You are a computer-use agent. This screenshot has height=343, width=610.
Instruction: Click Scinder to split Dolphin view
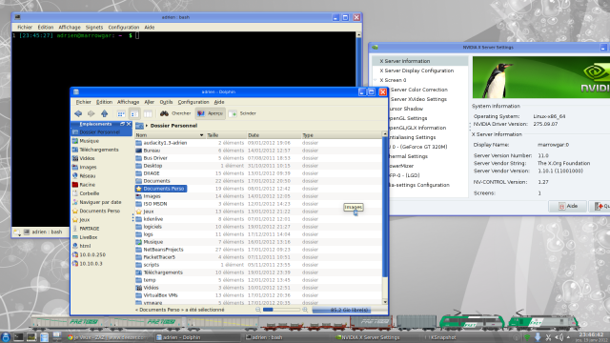(x=242, y=113)
